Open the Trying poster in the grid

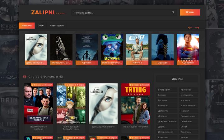click(x=135, y=104)
